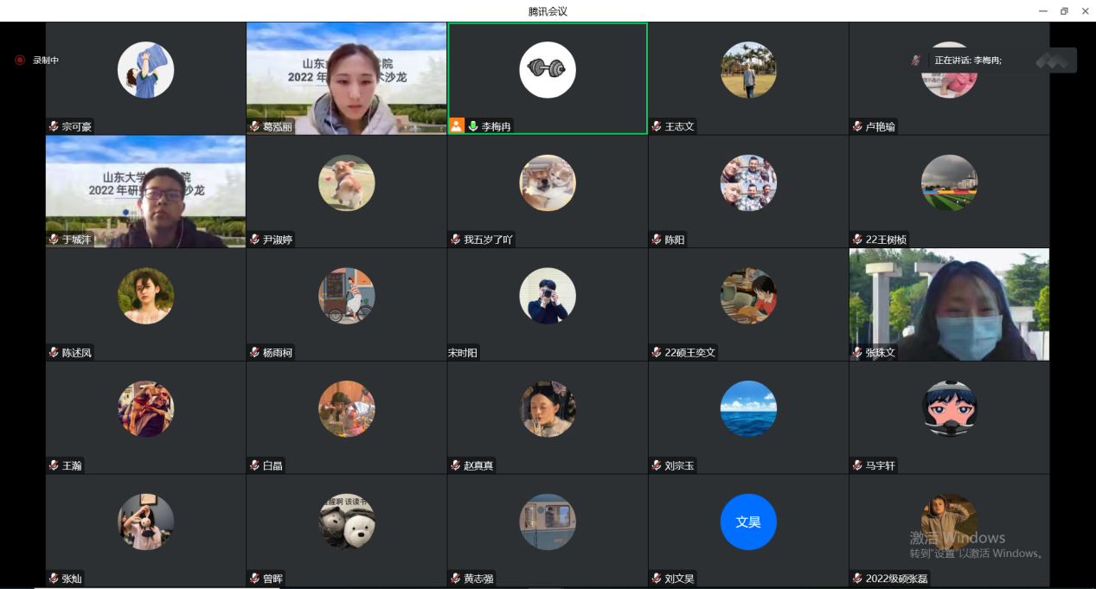The width and height of the screenshot is (1096, 589).
Task: Click the ocean avatar of 刘宗玉
Action: click(748, 409)
